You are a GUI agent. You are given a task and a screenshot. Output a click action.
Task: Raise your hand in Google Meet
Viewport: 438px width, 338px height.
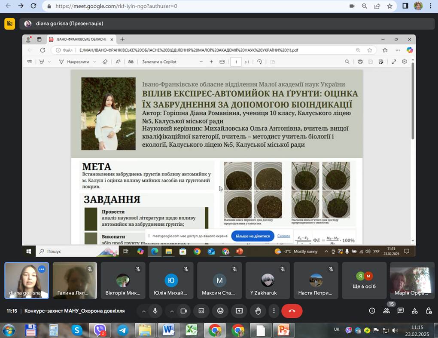click(258, 310)
